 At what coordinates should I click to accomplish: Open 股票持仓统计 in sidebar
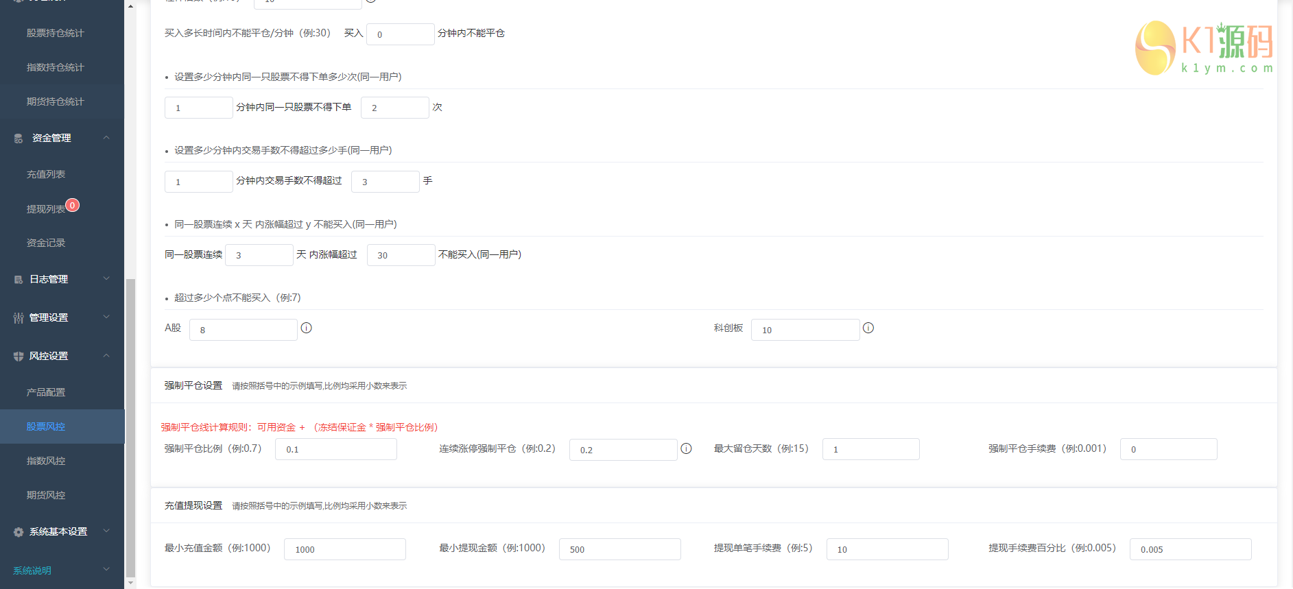[x=55, y=33]
